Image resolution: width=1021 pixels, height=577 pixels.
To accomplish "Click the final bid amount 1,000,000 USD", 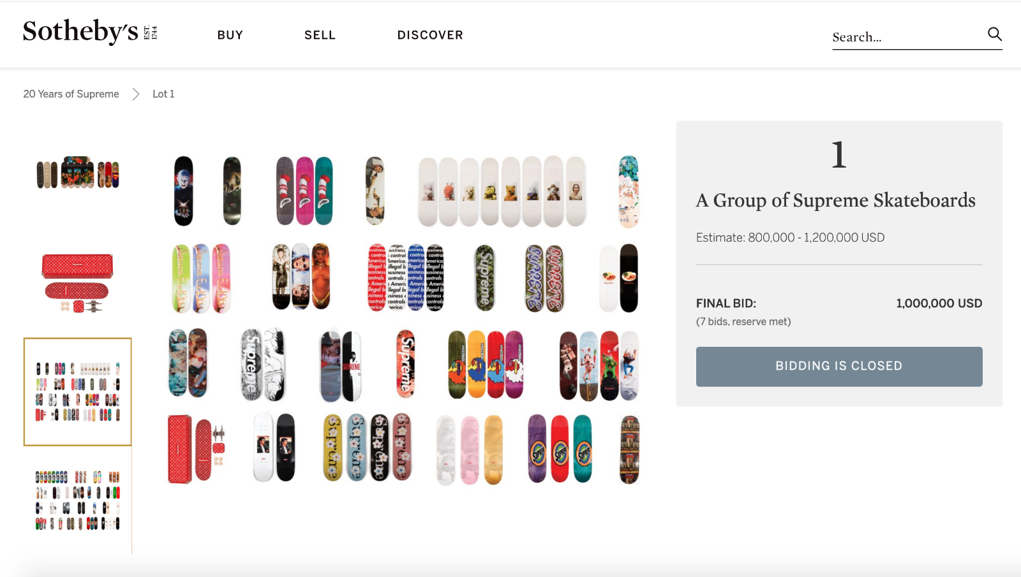I will click(x=939, y=303).
